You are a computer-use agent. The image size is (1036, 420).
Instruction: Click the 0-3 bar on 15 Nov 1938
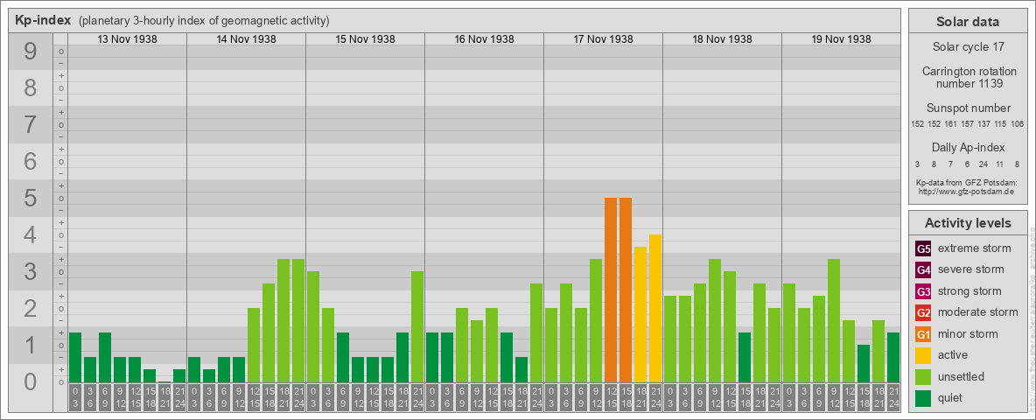[x=313, y=327]
